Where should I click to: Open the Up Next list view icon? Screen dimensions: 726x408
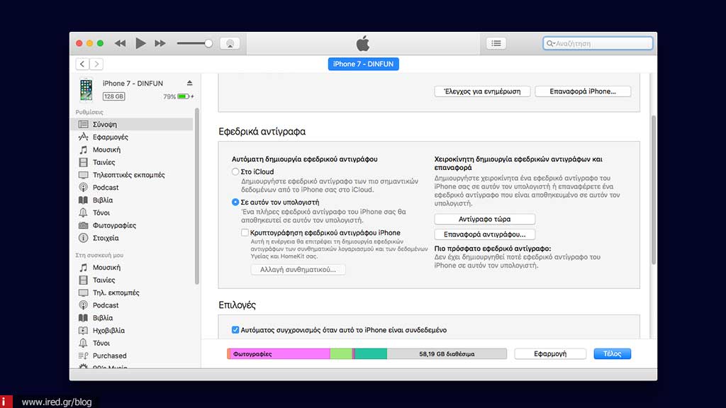tap(496, 43)
